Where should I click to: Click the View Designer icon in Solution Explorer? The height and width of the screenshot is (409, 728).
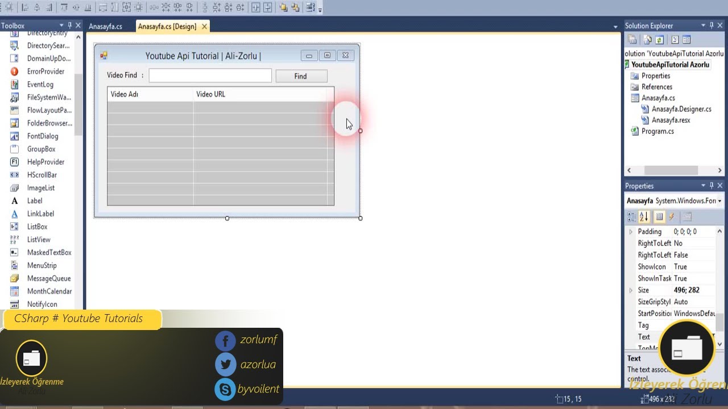click(x=686, y=40)
